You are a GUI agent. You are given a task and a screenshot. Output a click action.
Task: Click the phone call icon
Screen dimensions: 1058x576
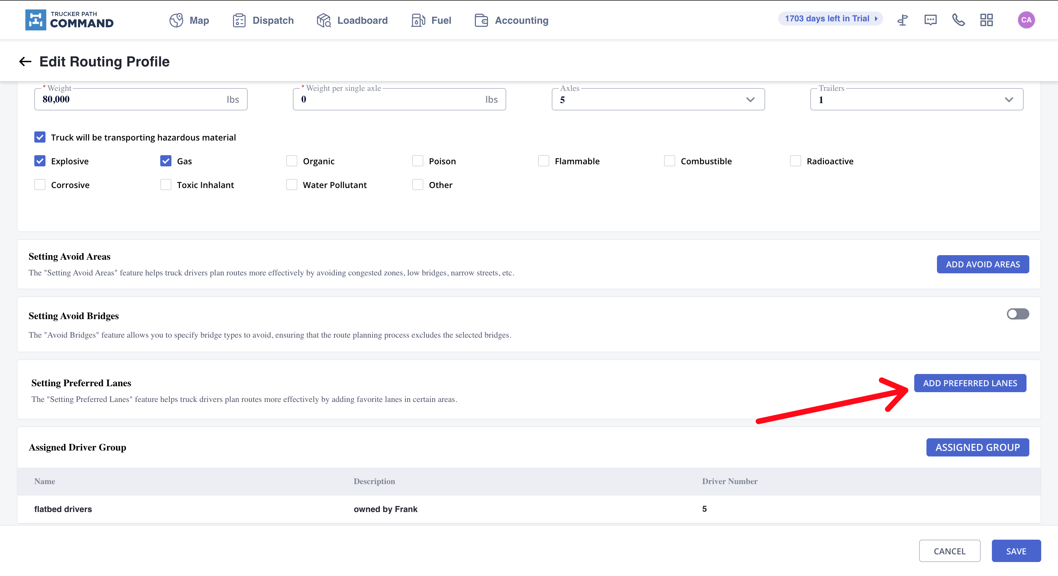pos(958,20)
